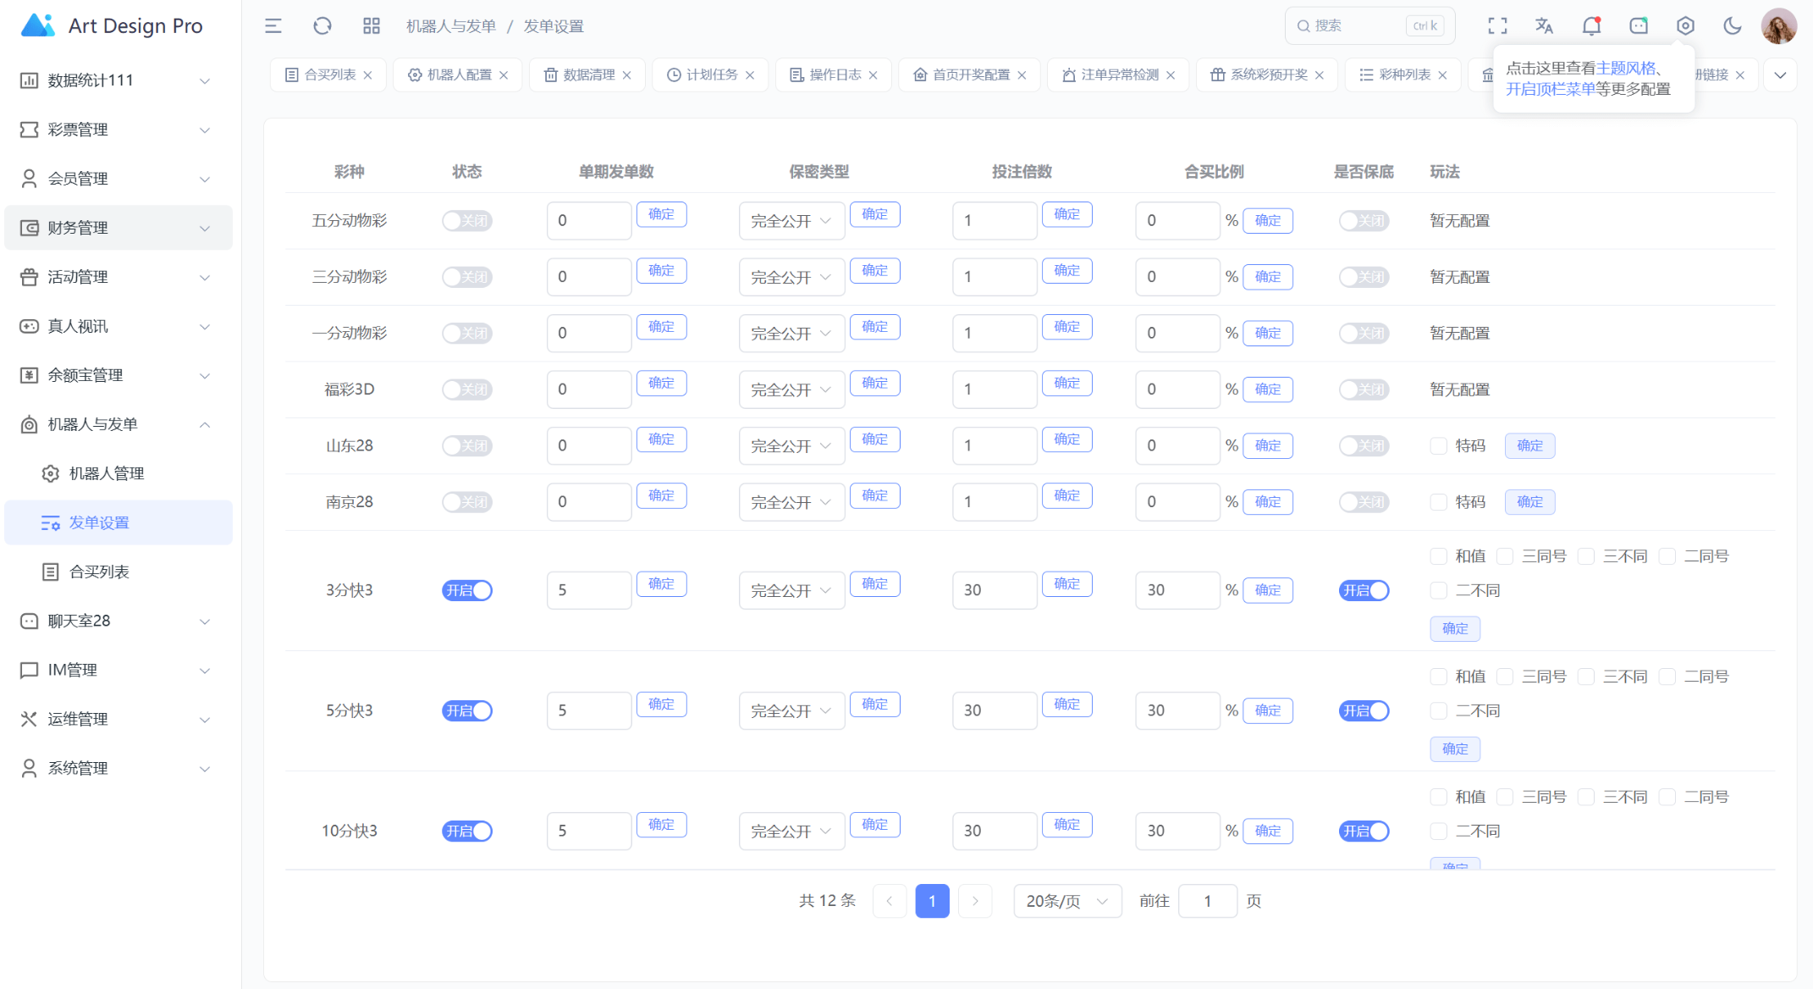Open 保密类型 dropdown for 五分动物彩
This screenshot has width=1813, height=989.
click(791, 221)
